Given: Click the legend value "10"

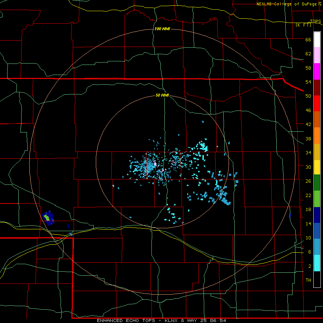Looking at the screenshot, I should [x=308, y=238].
